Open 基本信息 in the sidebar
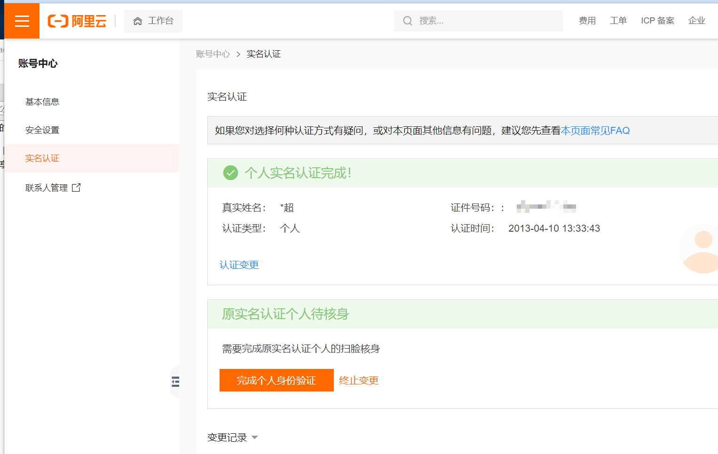Viewport: 718px width, 454px height. [x=42, y=102]
